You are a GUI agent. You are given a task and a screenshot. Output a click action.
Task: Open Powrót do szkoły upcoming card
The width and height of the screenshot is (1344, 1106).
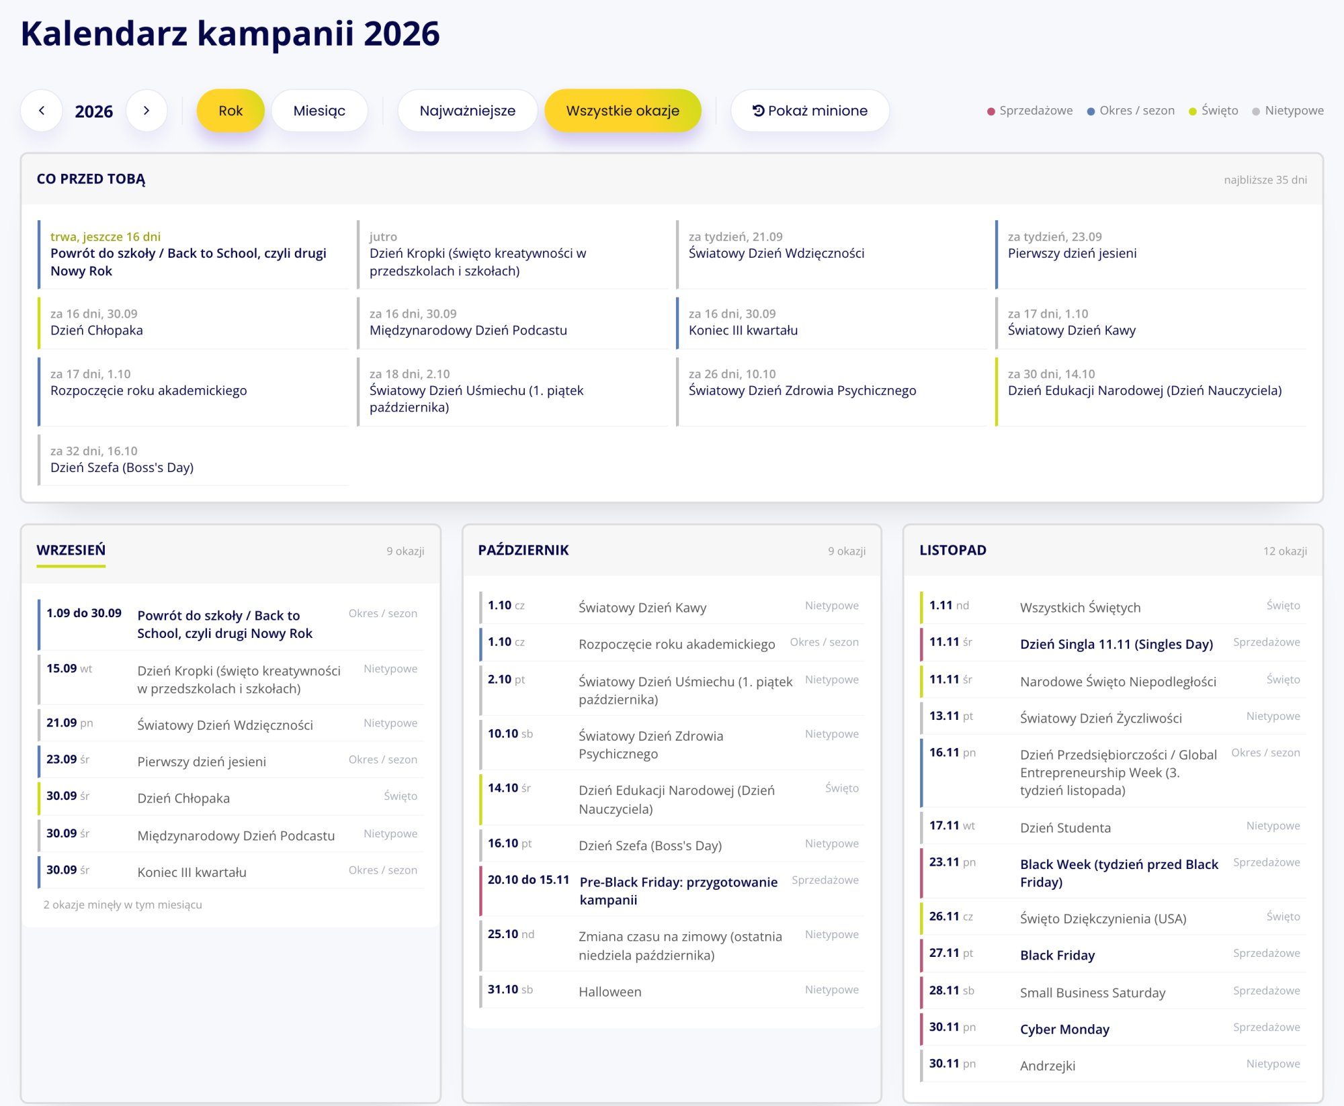(194, 255)
